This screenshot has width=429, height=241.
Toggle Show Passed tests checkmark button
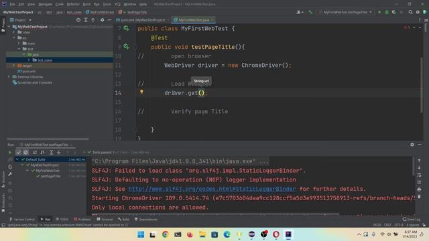coord(18,153)
